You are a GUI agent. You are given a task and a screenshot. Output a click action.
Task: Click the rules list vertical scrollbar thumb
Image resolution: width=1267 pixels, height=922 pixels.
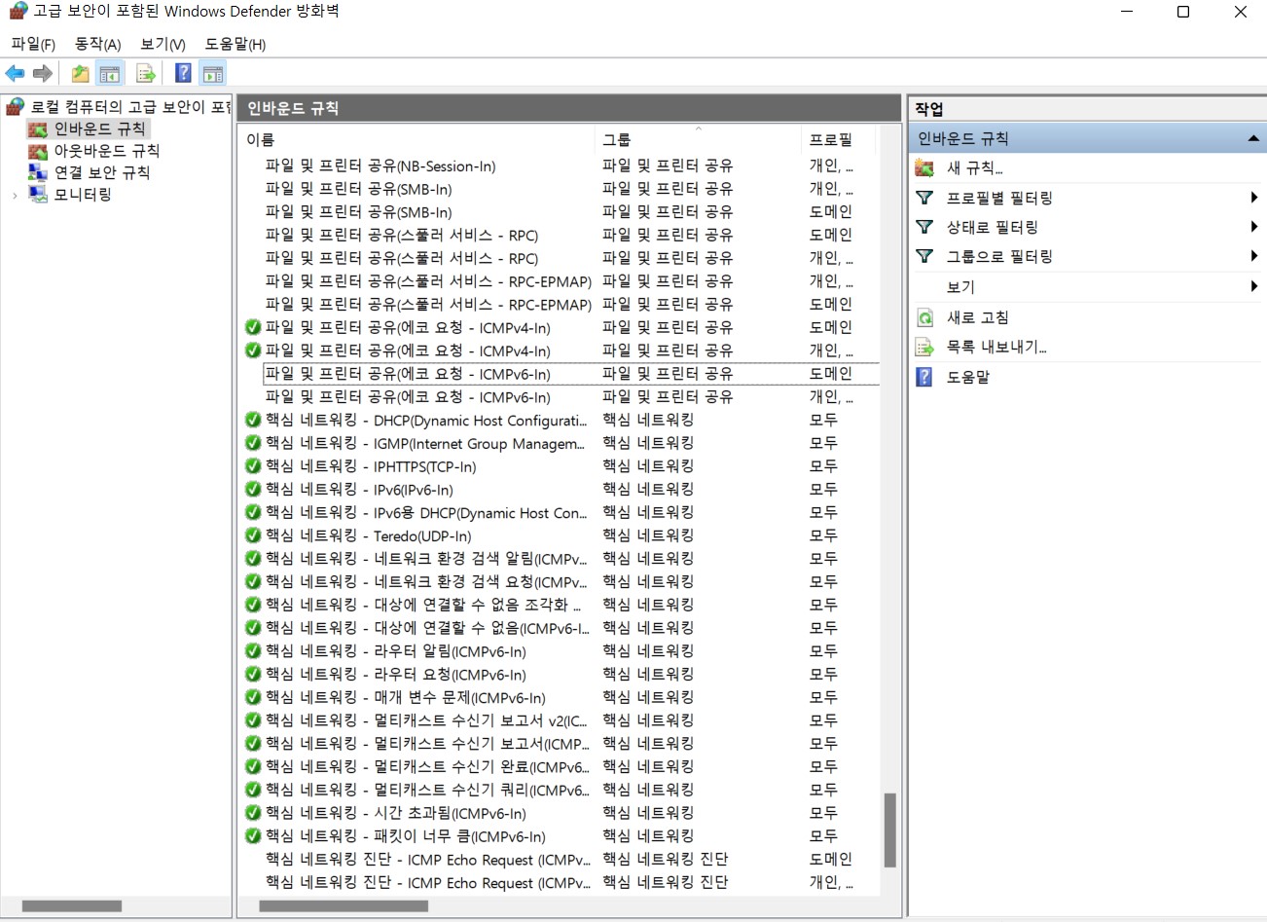click(889, 830)
